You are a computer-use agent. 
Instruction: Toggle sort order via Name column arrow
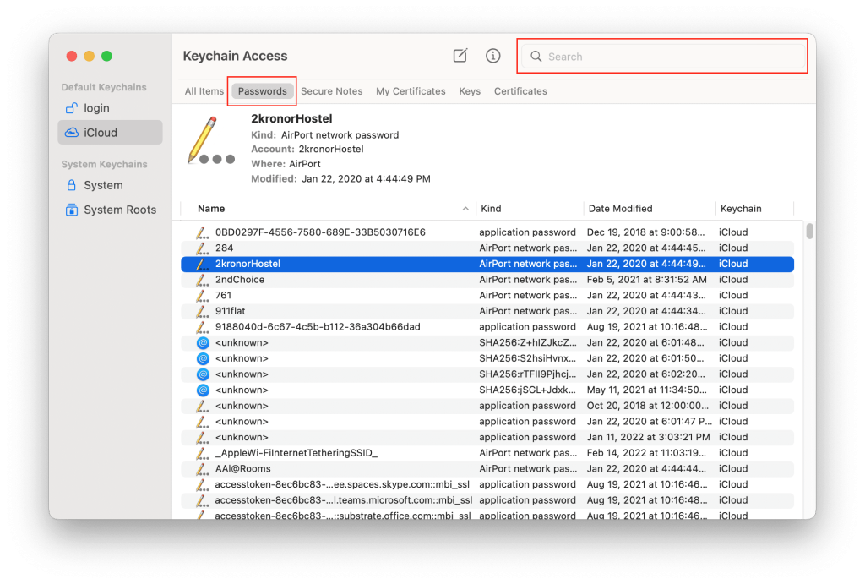point(465,209)
